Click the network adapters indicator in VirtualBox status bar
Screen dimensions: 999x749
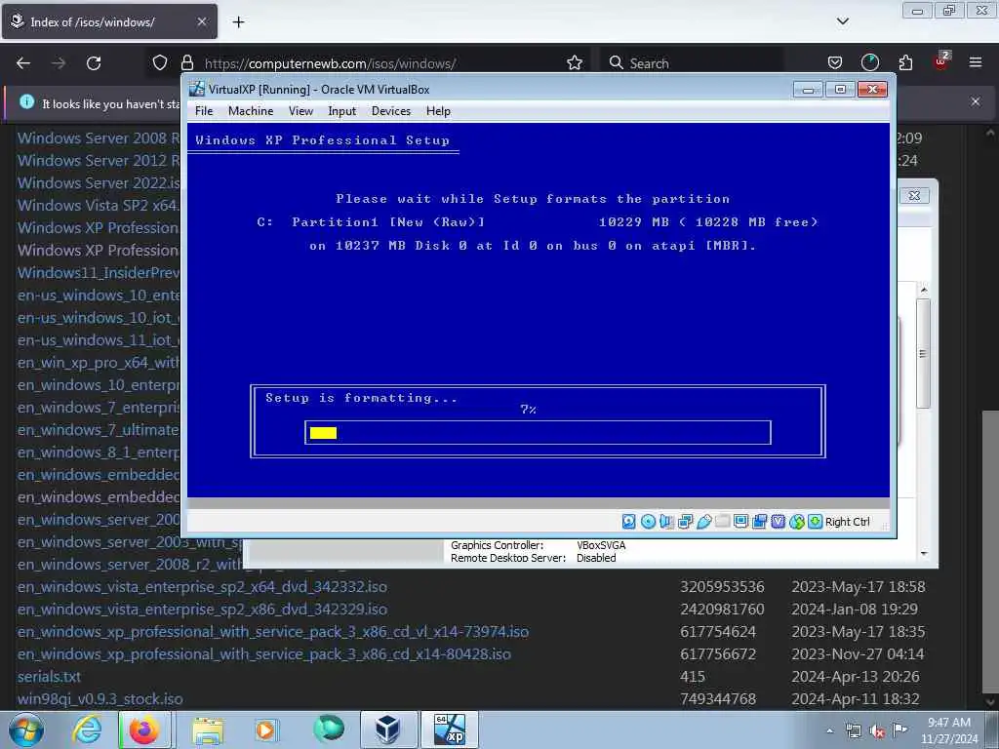tap(686, 522)
